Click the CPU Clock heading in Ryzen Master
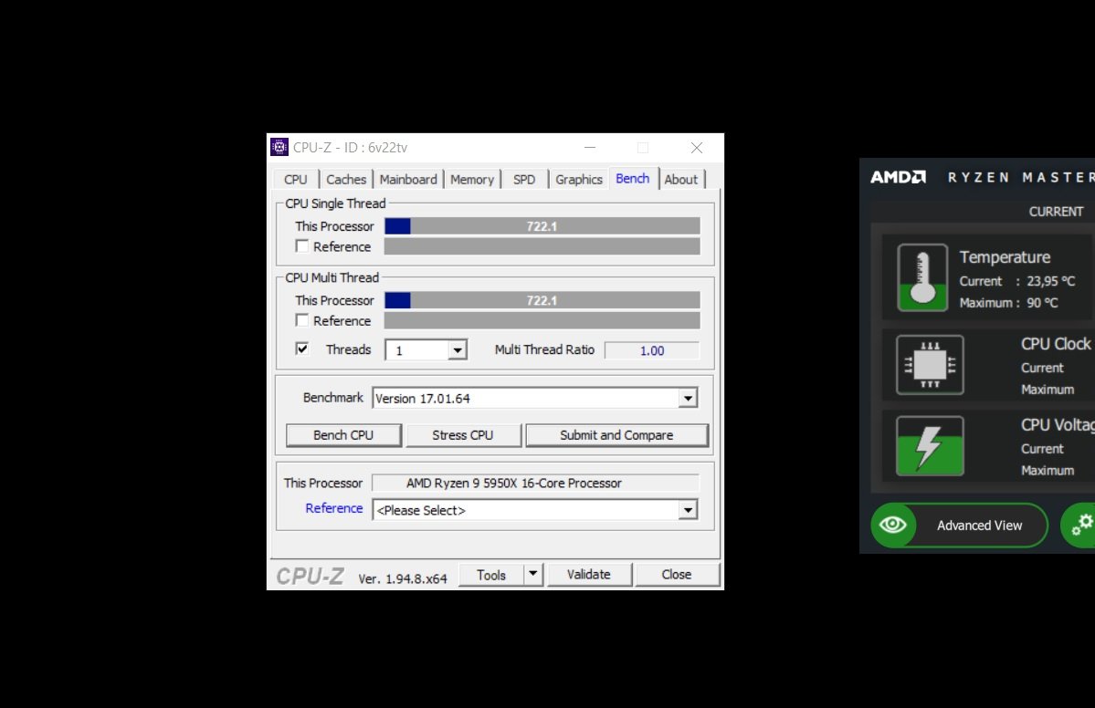This screenshot has width=1095, height=708. [1055, 344]
